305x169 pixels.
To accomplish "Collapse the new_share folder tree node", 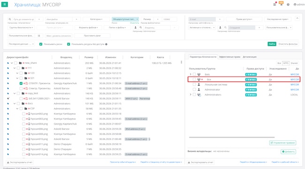I will 12,63.
